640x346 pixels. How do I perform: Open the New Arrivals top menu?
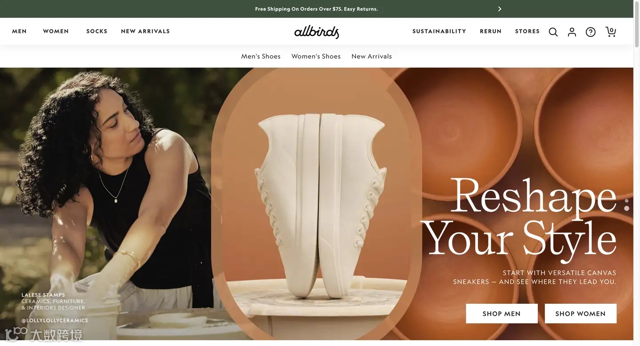[x=145, y=31]
